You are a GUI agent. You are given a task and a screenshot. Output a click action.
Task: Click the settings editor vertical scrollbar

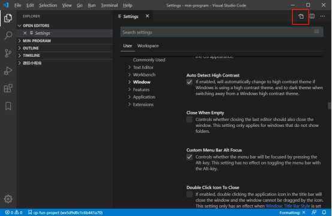329,106
